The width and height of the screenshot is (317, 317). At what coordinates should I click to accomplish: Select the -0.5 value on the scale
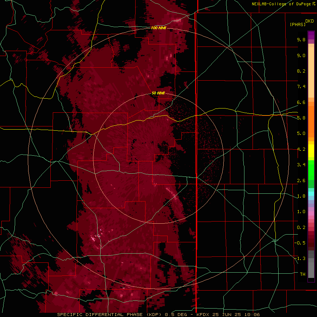[300, 243]
